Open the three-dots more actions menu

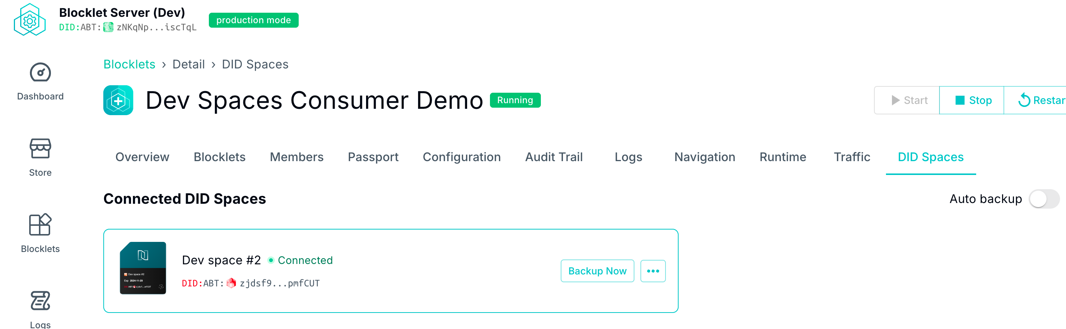tap(653, 271)
